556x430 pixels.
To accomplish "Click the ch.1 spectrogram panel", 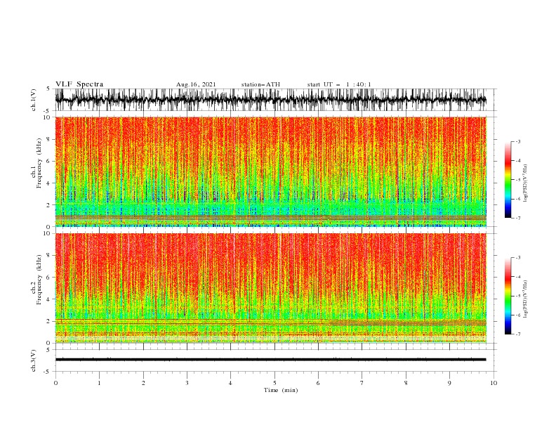I will tap(270, 171).
